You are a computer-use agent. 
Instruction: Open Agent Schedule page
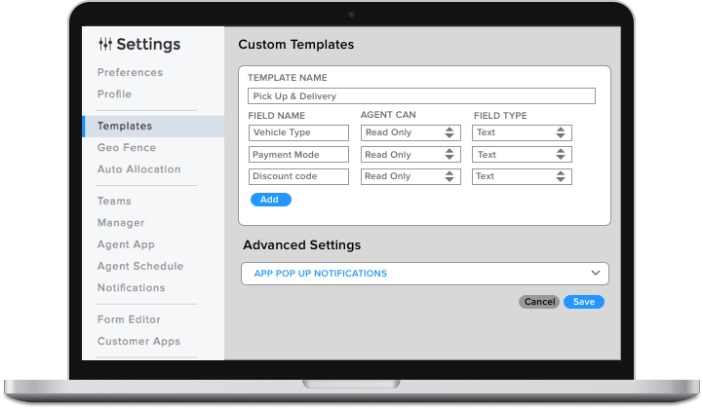click(x=139, y=266)
